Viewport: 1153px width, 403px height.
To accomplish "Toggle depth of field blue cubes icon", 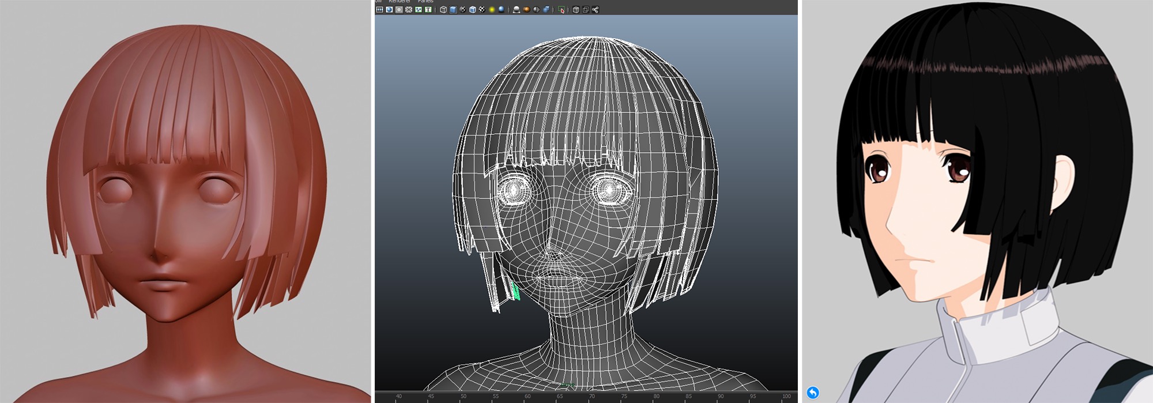I will [x=546, y=9].
